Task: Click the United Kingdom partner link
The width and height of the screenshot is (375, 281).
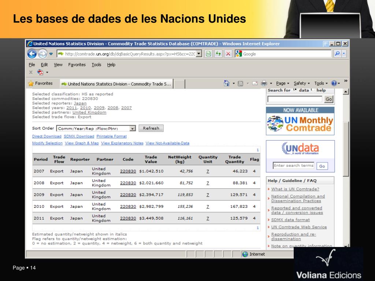Action: 89,112
